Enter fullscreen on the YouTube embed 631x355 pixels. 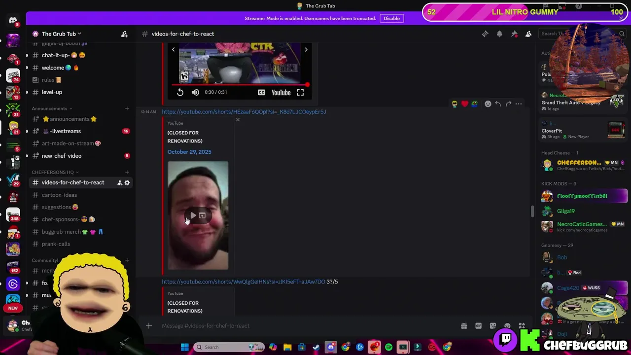click(x=300, y=92)
